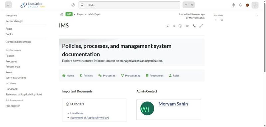This screenshot has height=127, width=266.
Task: Select Policies tab in page menu
Action: (86, 75)
